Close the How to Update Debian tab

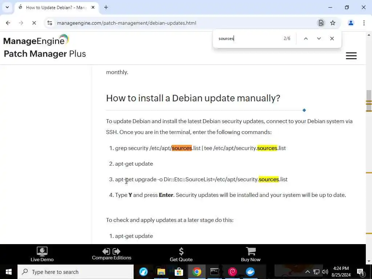click(93, 7)
